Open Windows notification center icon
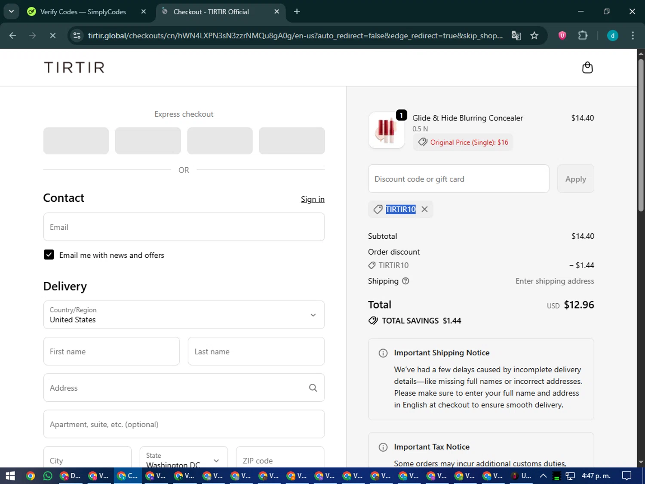This screenshot has height=484, width=645. (x=627, y=475)
